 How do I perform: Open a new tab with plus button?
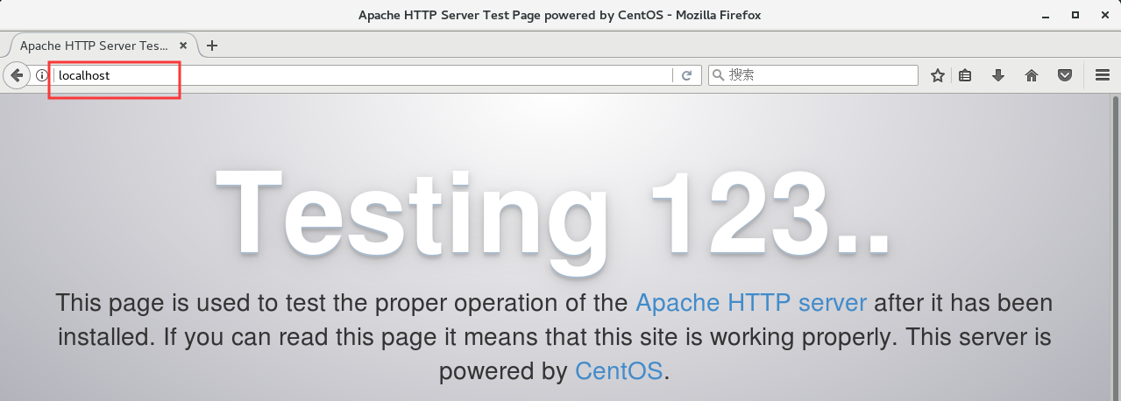(x=211, y=46)
